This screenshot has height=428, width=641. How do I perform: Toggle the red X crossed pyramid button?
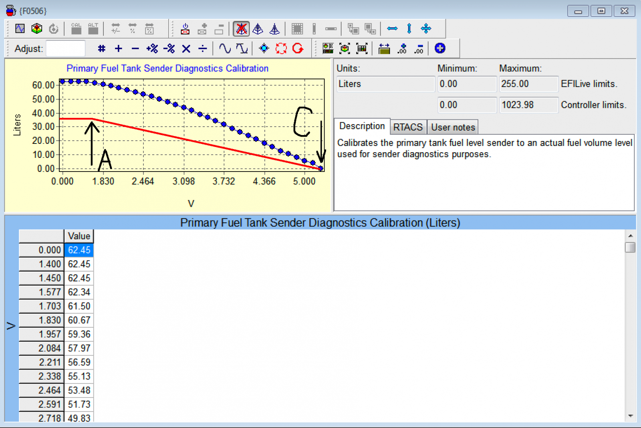pyautogui.click(x=241, y=29)
